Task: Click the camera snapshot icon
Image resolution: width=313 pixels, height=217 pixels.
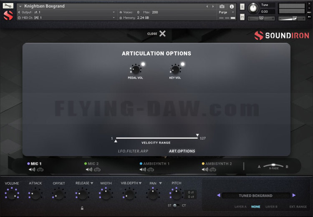Action: point(222,7)
